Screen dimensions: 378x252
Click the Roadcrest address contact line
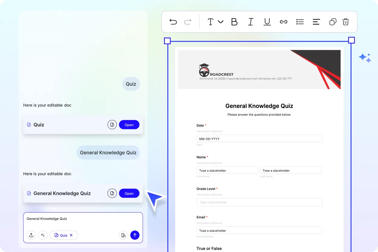(x=246, y=79)
